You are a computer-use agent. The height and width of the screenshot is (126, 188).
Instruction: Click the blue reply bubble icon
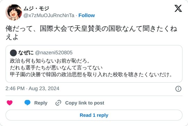coord(28,103)
